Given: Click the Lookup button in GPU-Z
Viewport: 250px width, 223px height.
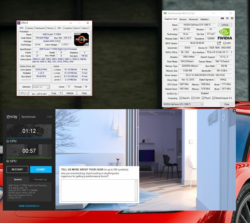Looking at the screenshot, I should pos(225,25).
